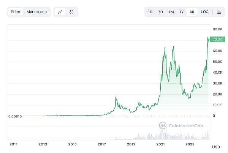Click the 70.6K current price label

pyautogui.click(x=217, y=39)
